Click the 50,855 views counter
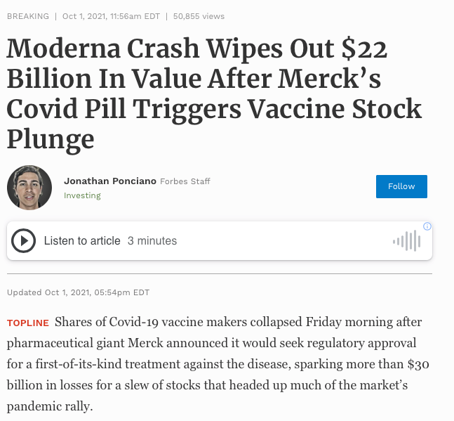The image size is (454, 421). [x=199, y=16]
